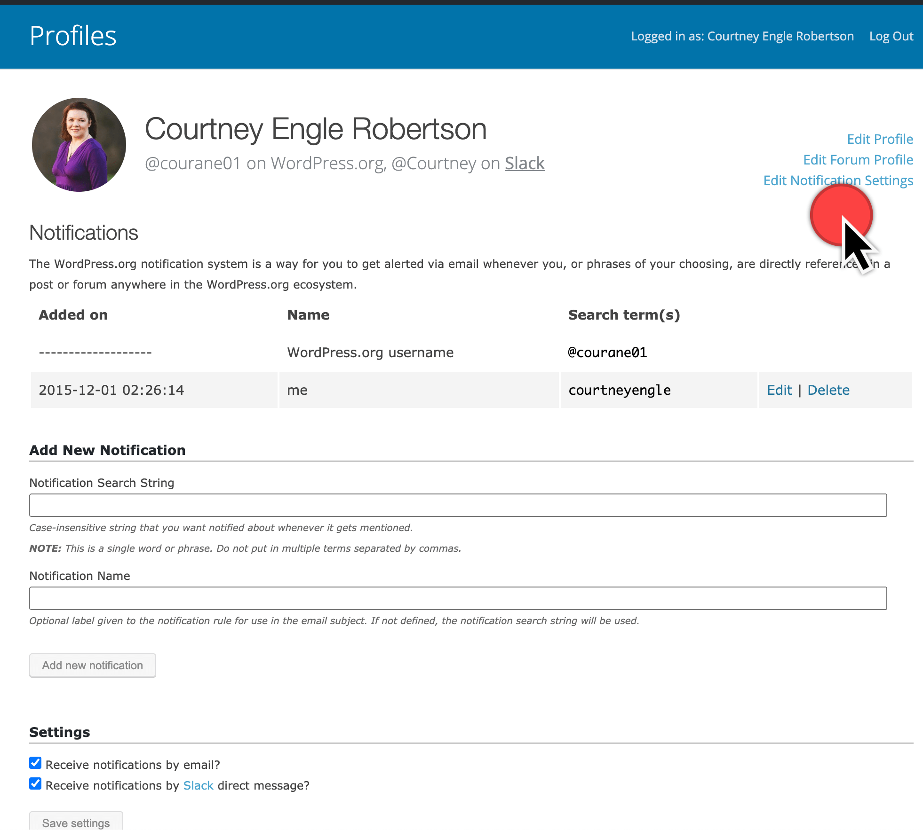Open Courtney Engle Robertson's profile photo
This screenshot has width=923, height=830.
click(79, 144)
